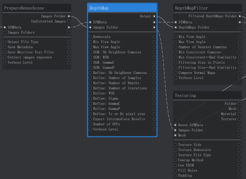The image size is (246, 179).
Task: Select the DepthMapFilter node title
Action: tap(192, 8)
